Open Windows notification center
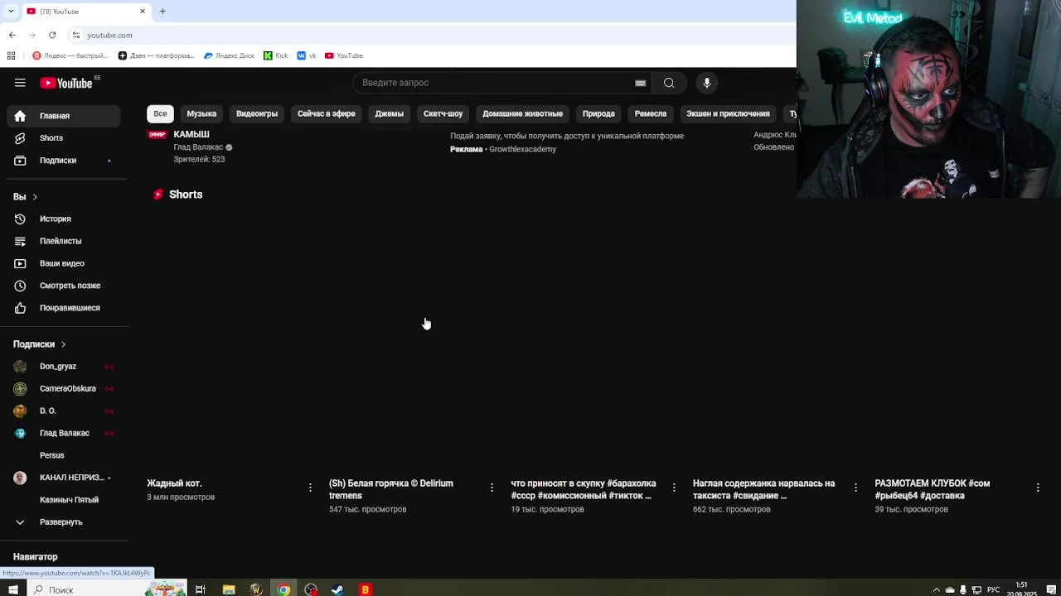1061x596 pixels. [1051, 589]
